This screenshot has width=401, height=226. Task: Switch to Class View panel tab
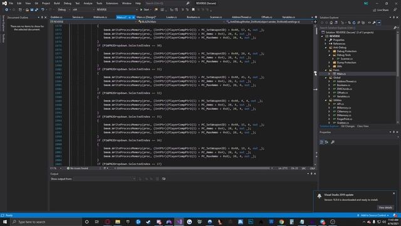tap(363, 126)
